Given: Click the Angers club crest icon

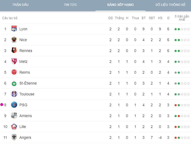Looking at the screenshot, I should pyautogui.click(x=14, y=137).
